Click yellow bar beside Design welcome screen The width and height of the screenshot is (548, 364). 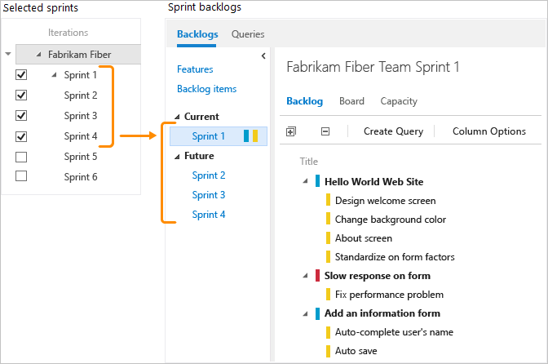(328, 200)
